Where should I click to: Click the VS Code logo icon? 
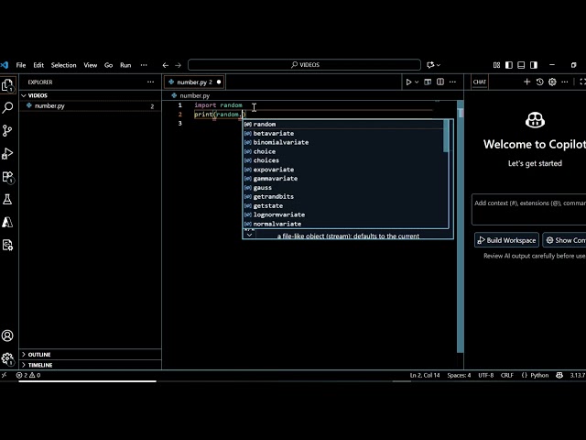point(5,65)
